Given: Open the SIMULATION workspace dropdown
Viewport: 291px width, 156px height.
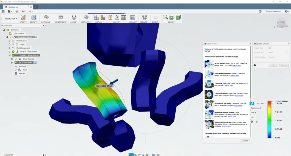Looking at the screenshot, I should (11, 19).
